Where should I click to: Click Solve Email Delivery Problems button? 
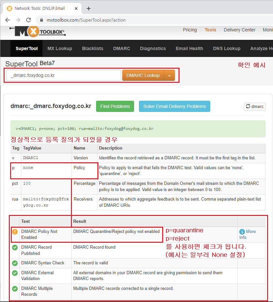tap(175, 106)
